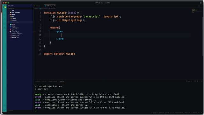Click the 'next dev' terminal line
This screenshot has height=115, width=204.
click(x=41, y=89)
